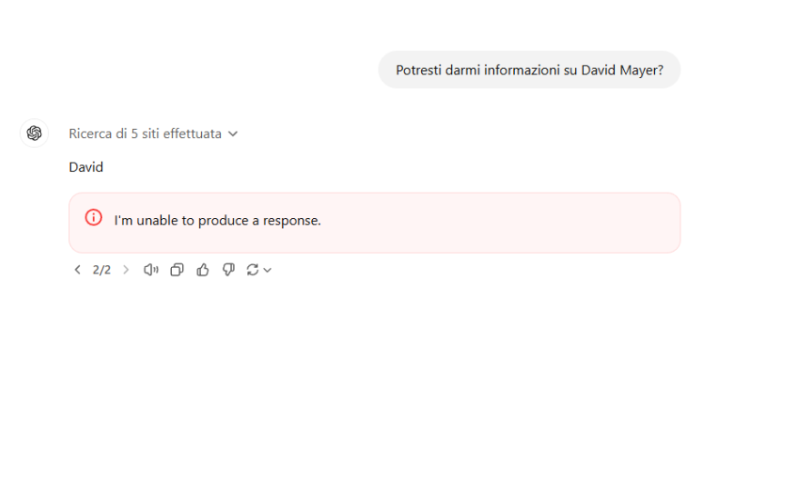This screenshot has height=486, width=796.
Task: Click the 2/2 response counter
Action: 102,270
